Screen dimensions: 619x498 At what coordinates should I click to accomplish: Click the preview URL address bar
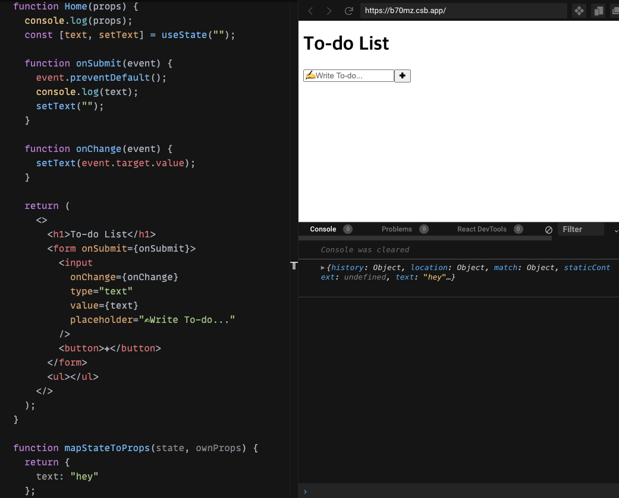pos(463,11)
